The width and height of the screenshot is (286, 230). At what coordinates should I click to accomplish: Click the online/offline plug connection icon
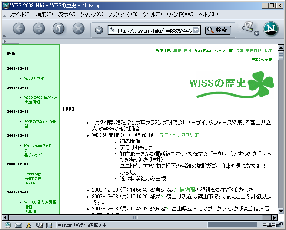pyautogui.click(x=269, y=225)
